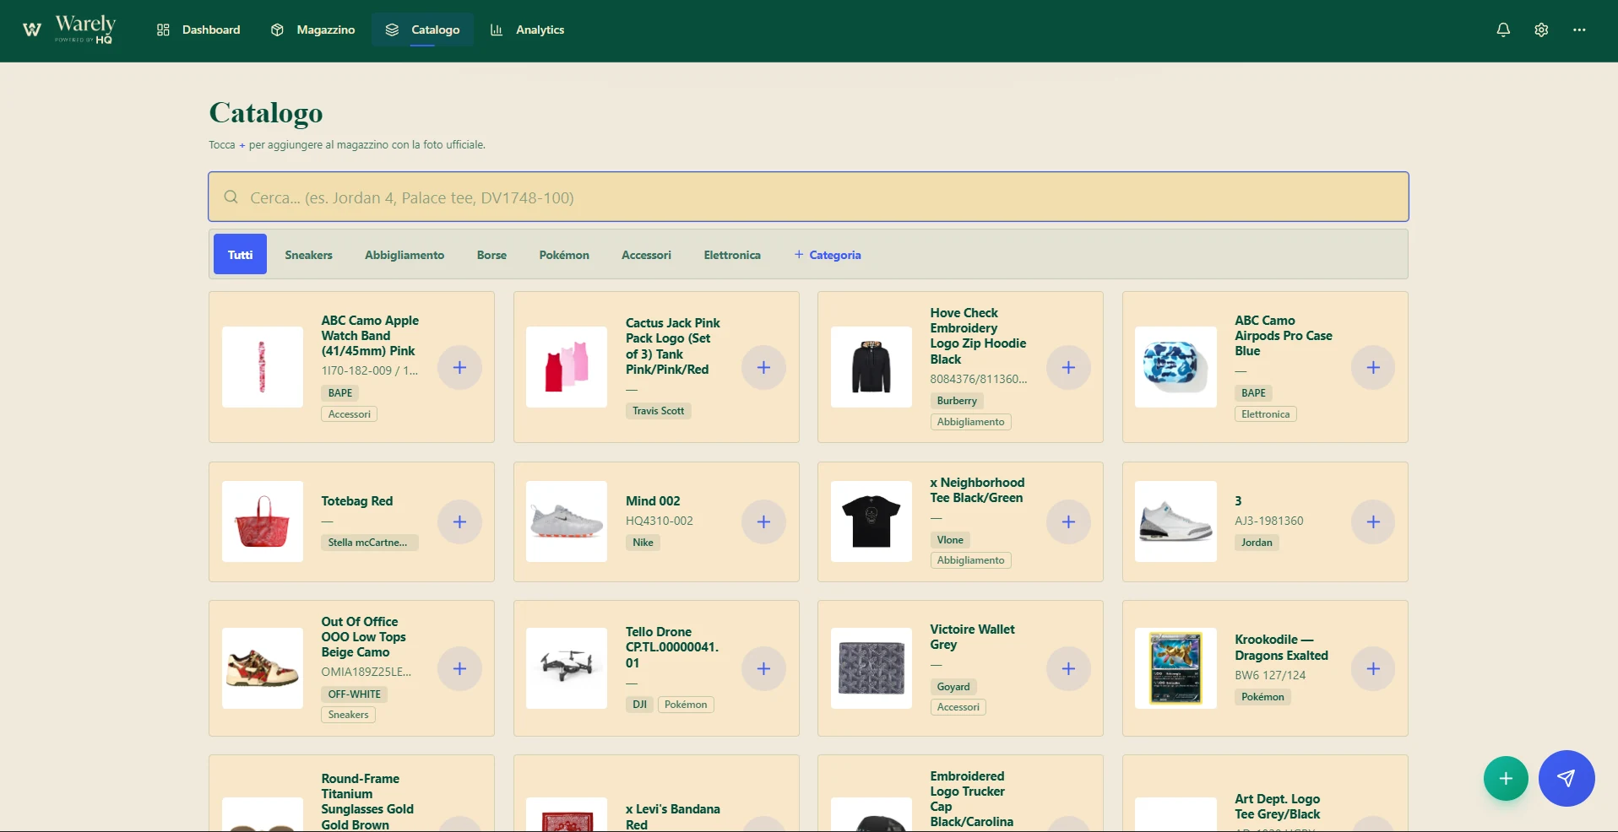
Task: Click the Vlone brand tag
Action: 950,540
